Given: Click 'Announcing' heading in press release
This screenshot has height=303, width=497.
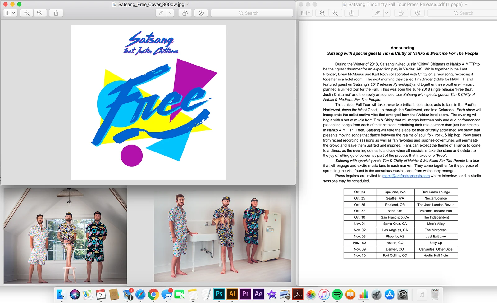Looking at the screenshot, I should pos(402,48).
